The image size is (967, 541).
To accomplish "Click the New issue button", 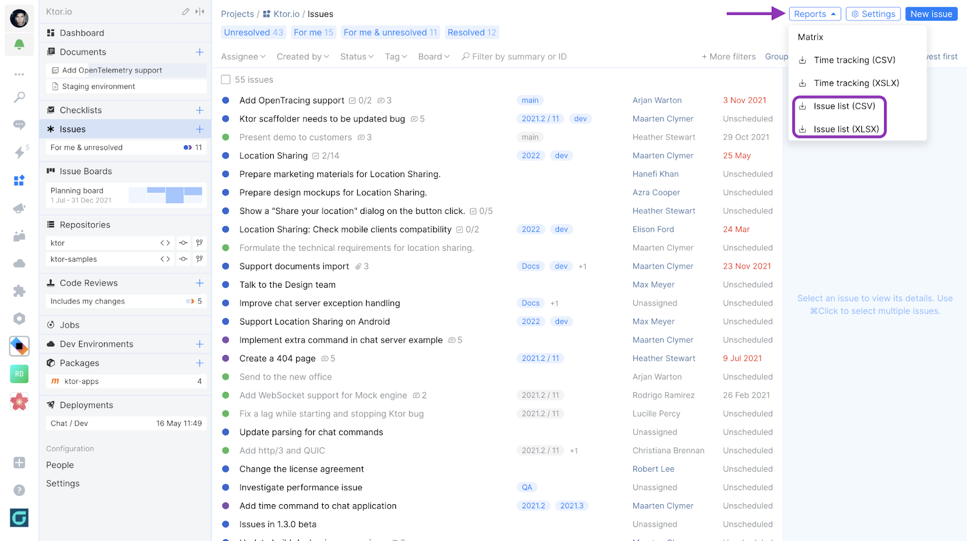I will point(931,14).
